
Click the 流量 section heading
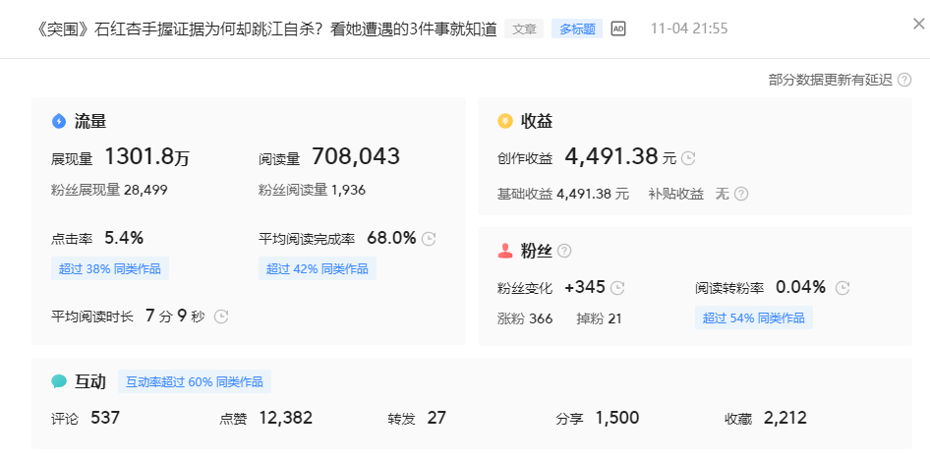90,122
